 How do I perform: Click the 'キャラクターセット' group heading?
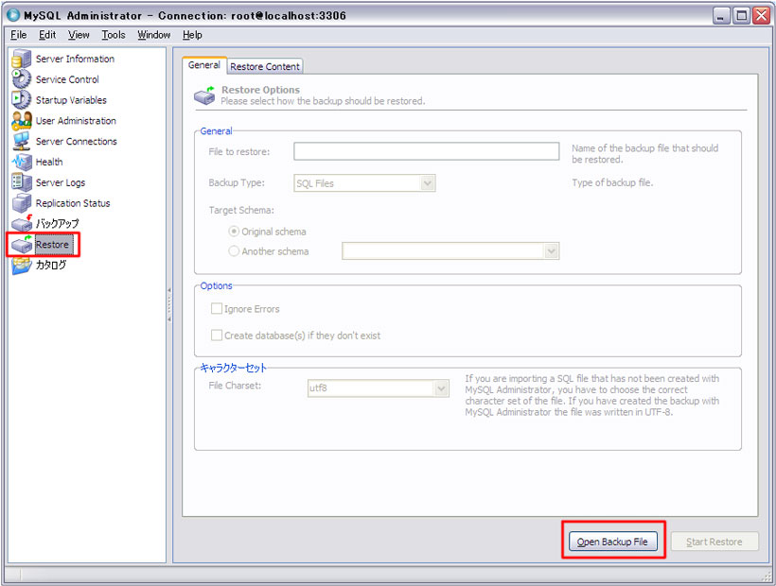(233, 368)
